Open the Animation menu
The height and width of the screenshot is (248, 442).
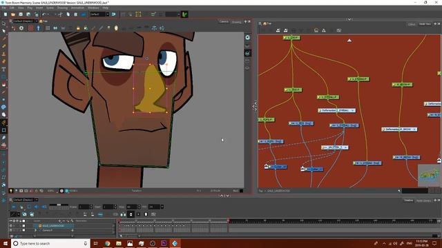click(77, 8)
